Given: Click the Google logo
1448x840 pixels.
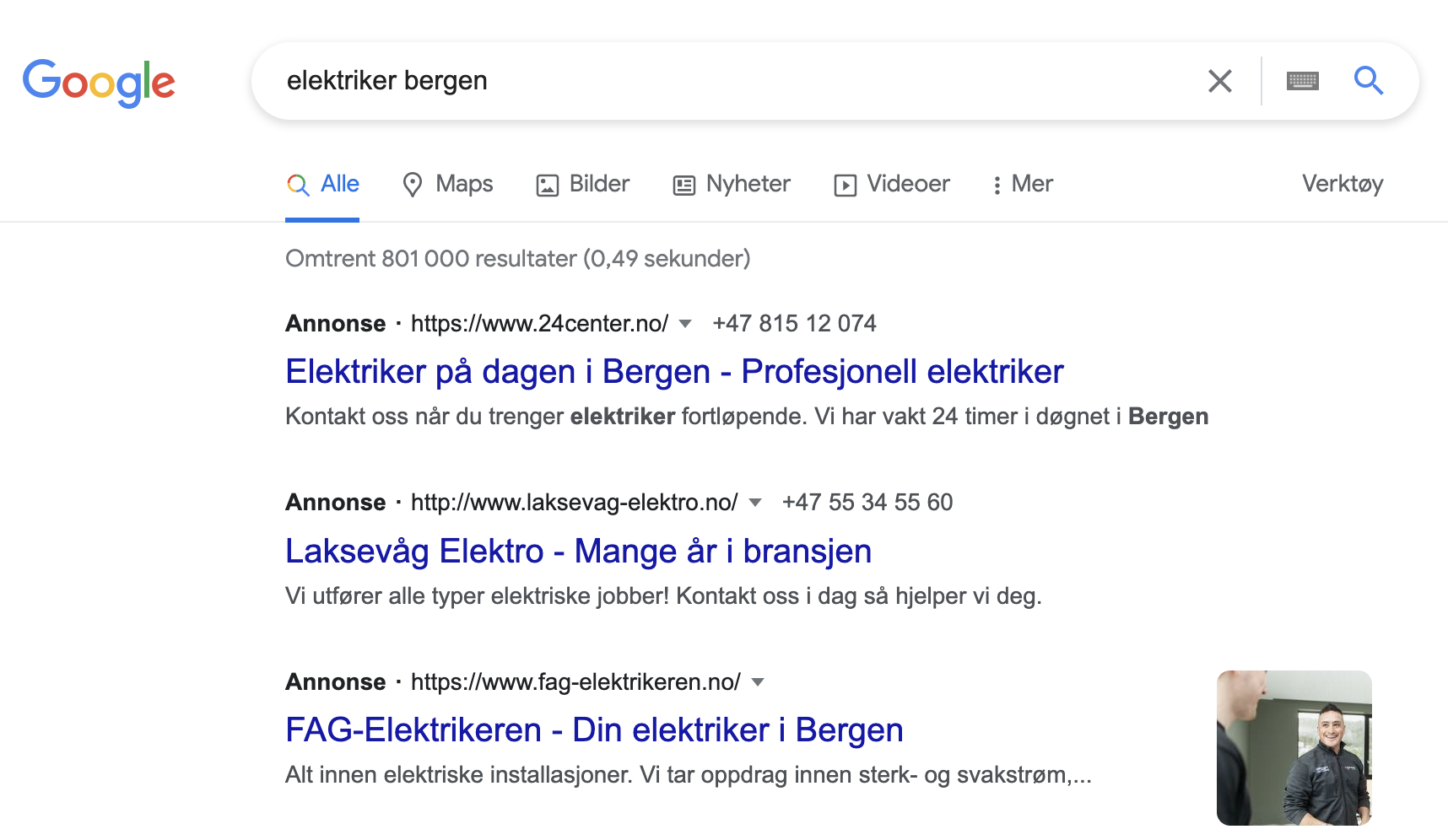Looking at the screenshot, I should click(x=99, y=83).
